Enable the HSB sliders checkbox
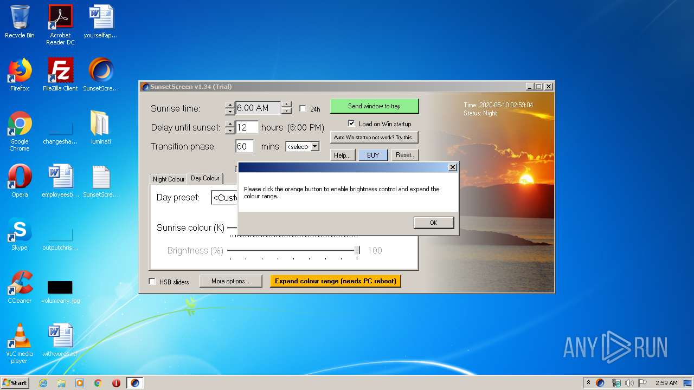 [152, 282]
